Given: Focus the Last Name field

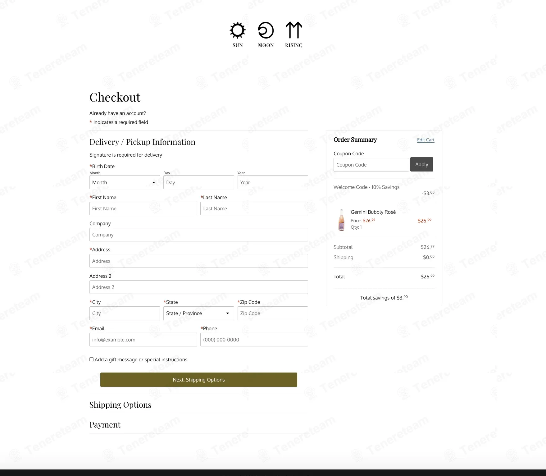Looking at the screenshot, I should click(254, 208).
